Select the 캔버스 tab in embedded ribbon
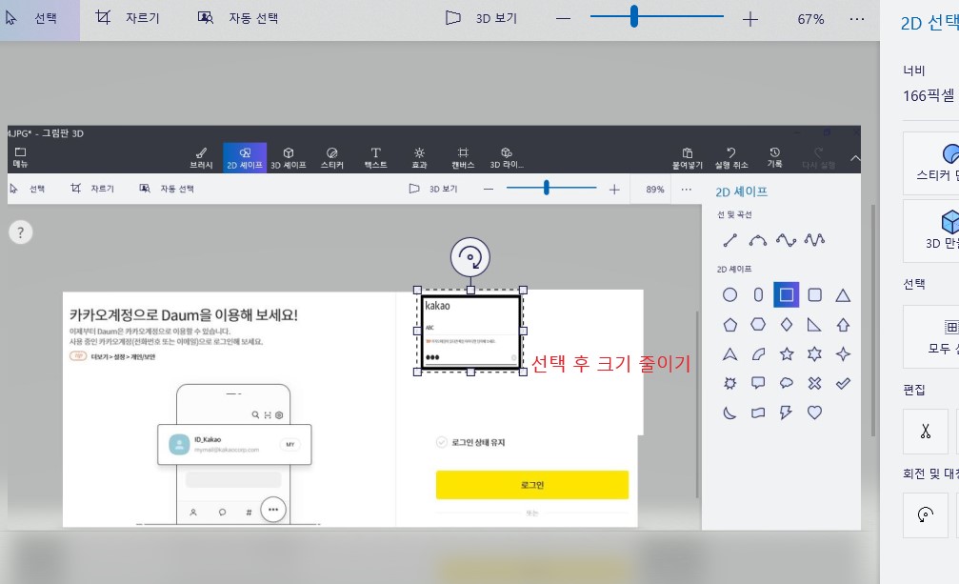The height and width of the screenshot is (584, 959). coord(463,158)
